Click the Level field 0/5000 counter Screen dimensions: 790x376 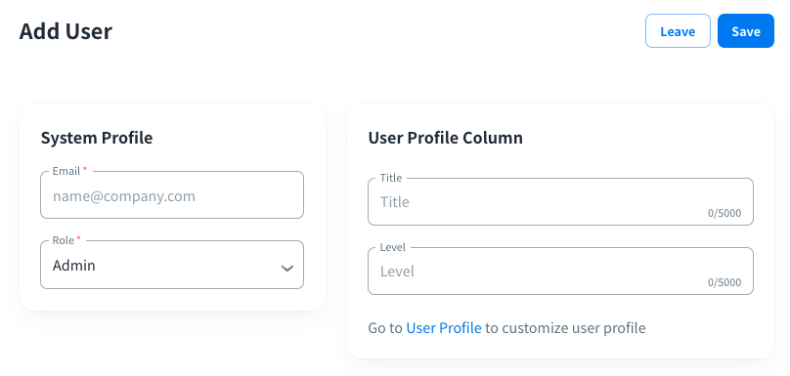[x=724, y=282]
